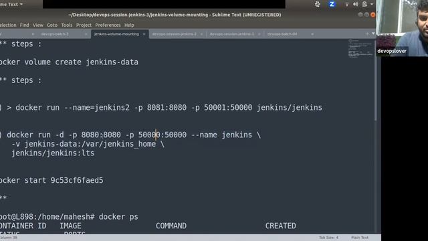Click the second '** steps :' line
The height and width of the screenshot is (241, 428).
coord(21,80)
